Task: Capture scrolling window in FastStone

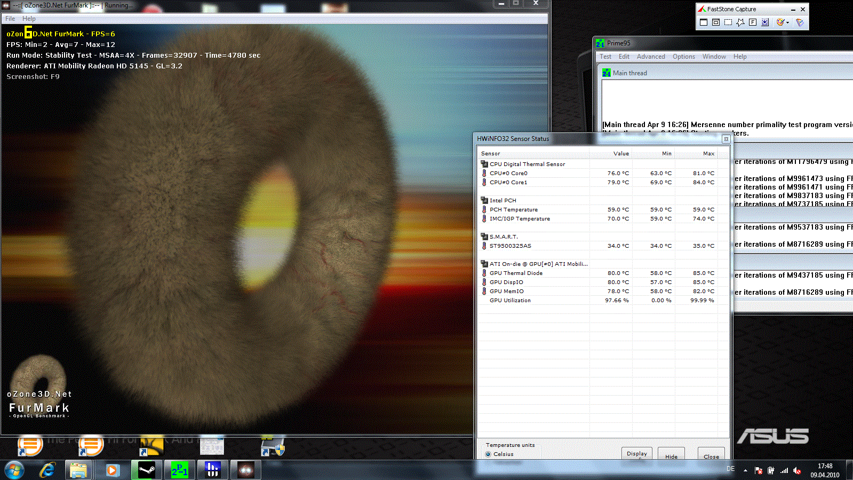Action: coord(765,22)
